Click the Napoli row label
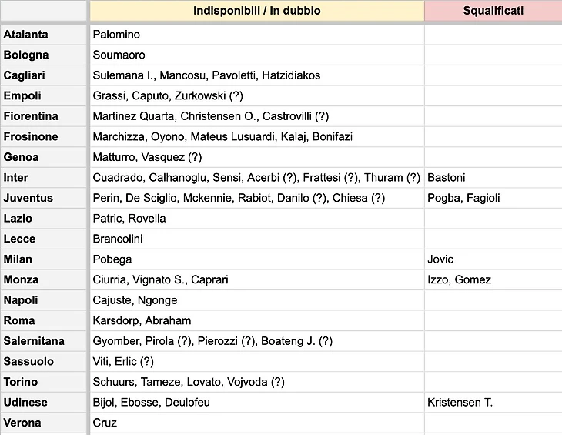Image resolution: width=562 pixels, height=435 pixels. [x=43, y=300]
